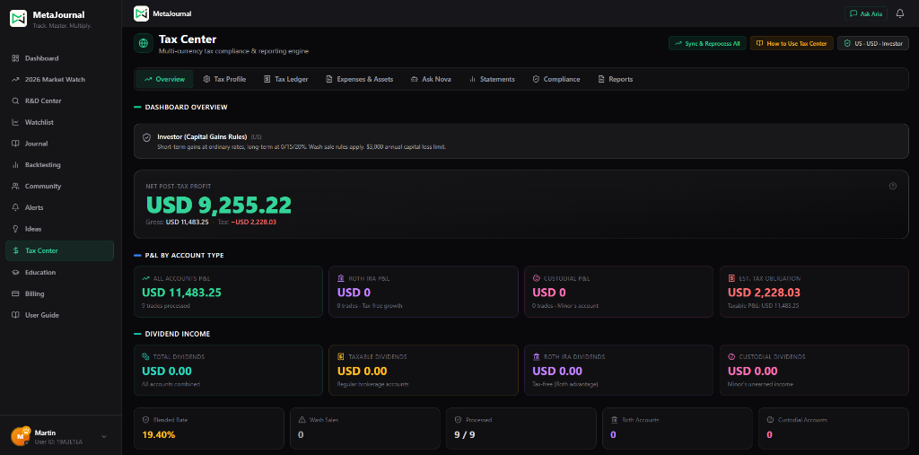The height and width of the screenshot is (455, 919).
Task: Click the Custodial P&L card
Action: coord(619,292)
